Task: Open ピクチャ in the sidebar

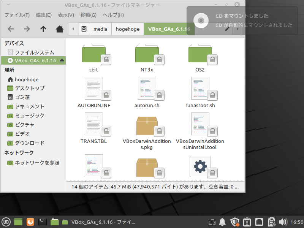Action: (x=33, y=125)
